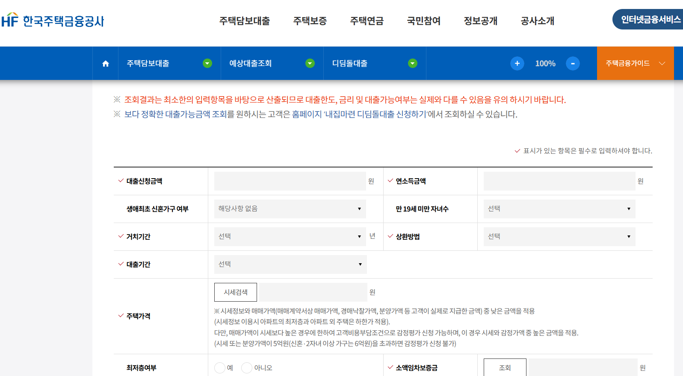This screenshot has height=376, width=683.
Task: Click the 100% zoom level text
Action: 545,64
